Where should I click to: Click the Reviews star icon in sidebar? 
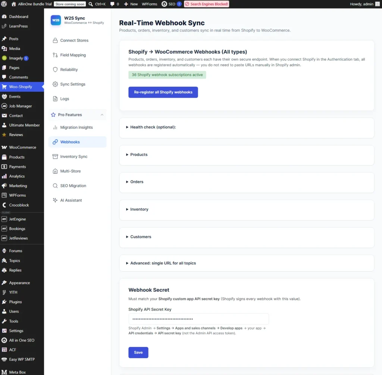tap(4, 135)
